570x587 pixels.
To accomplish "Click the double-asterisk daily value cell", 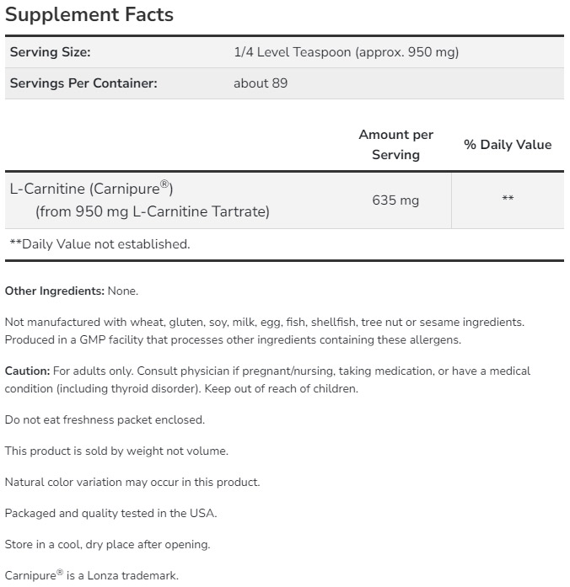I will point(508,200).
